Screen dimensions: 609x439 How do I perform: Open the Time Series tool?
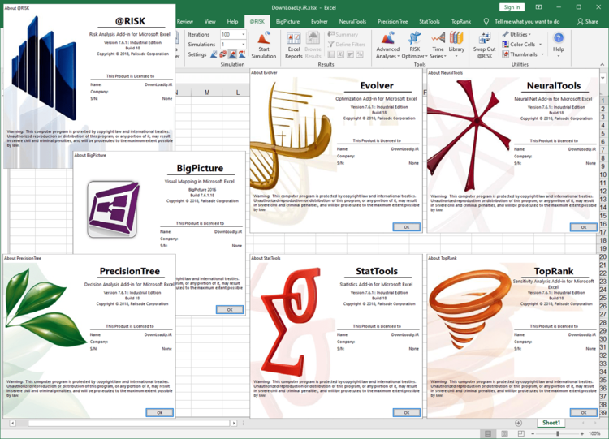(438, 45)
